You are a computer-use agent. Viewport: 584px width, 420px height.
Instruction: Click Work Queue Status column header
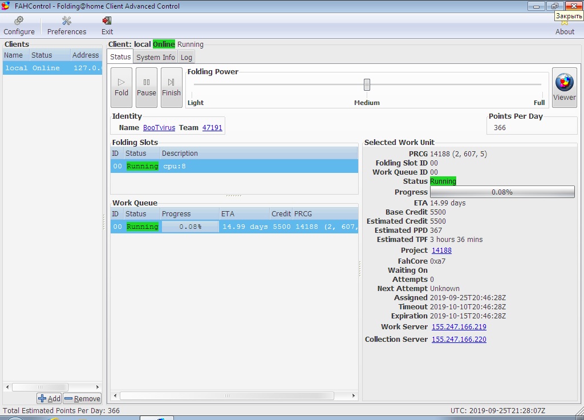point(141,214)
